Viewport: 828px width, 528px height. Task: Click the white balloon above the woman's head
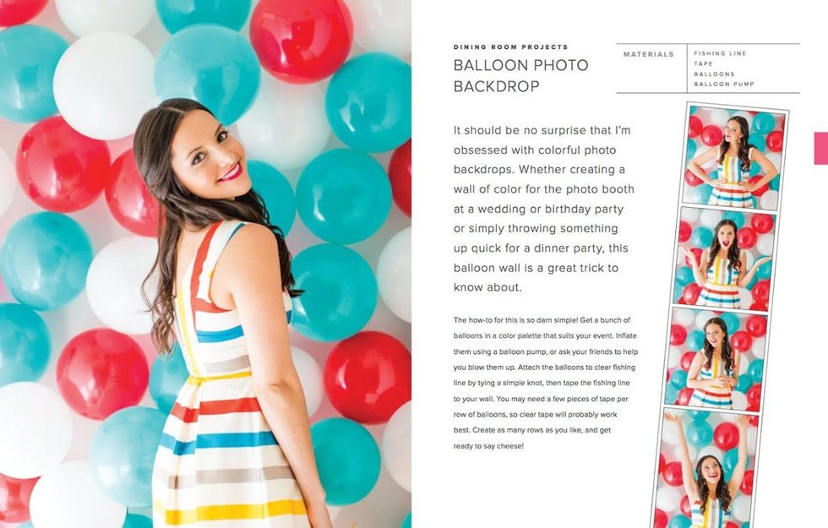(106, 84)
